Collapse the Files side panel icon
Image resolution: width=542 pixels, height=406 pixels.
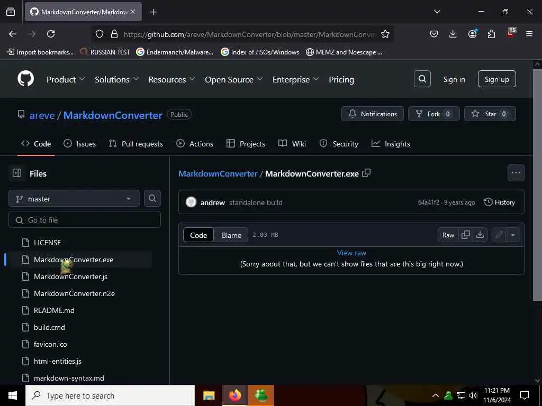[x=17, y=173]
